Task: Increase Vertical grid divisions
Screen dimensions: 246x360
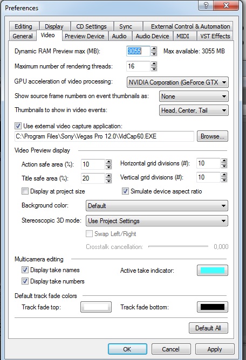Action: (x=224, y=175)
